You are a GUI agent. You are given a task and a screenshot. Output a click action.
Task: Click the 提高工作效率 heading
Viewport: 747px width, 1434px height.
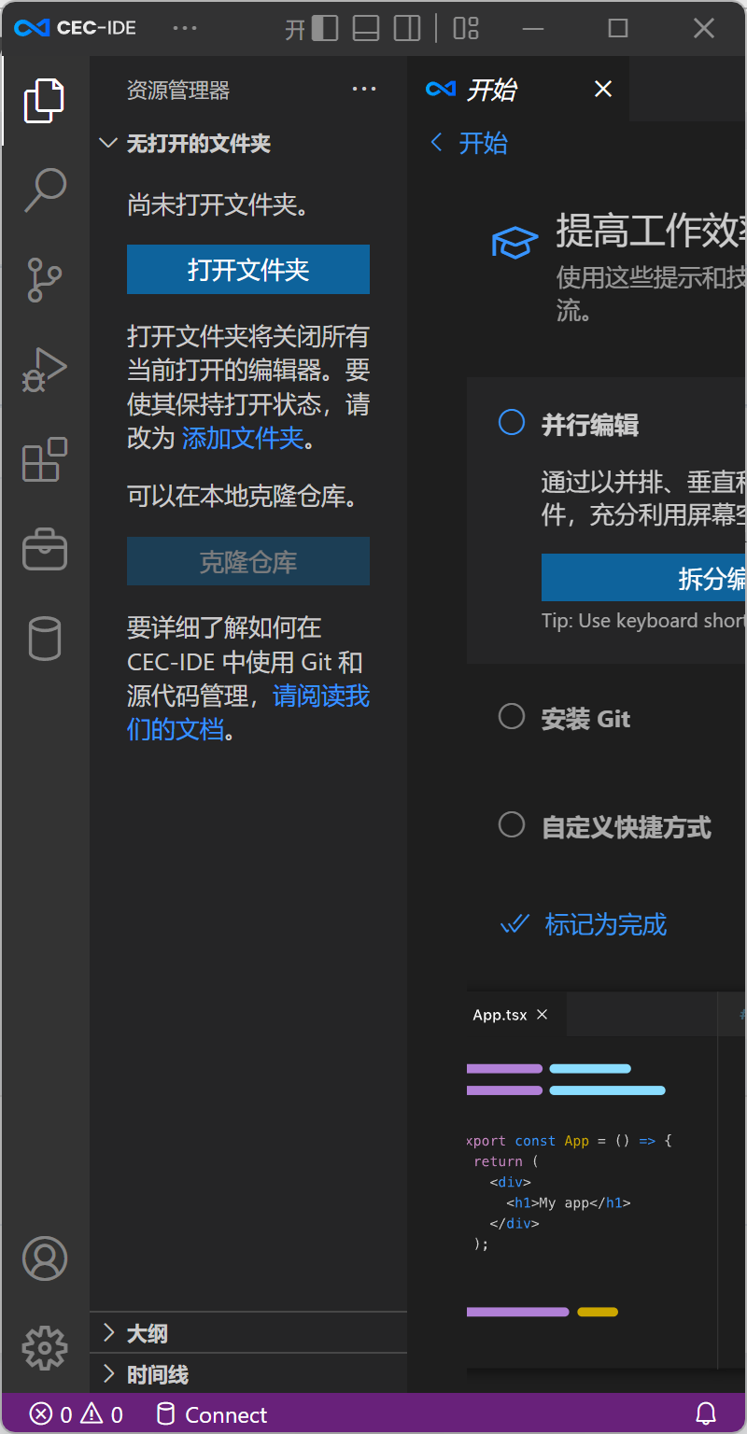651,230
